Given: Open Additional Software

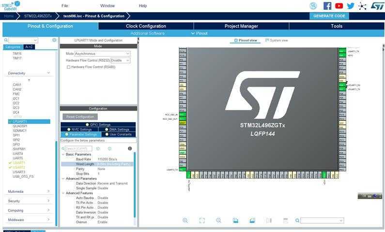Looking at the screenshot, I should (147, 33).
